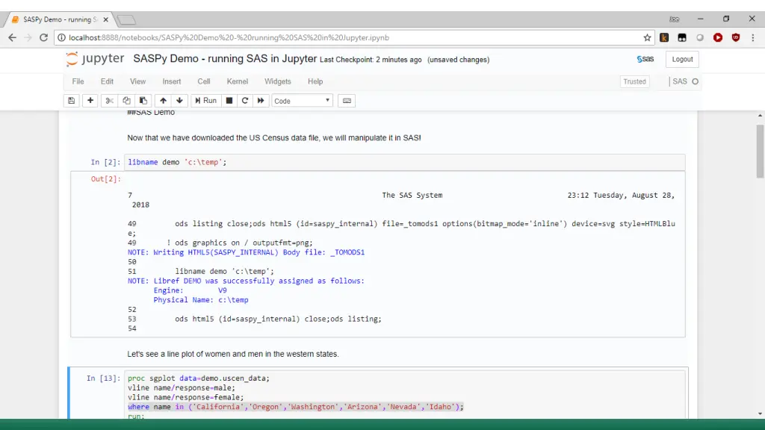
Task: Click the scrollbar down arrow
Action: tap(760, 414)
